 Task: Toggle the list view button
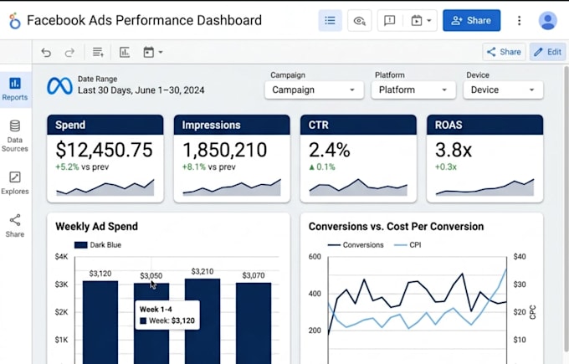click(x=330, y=21)
